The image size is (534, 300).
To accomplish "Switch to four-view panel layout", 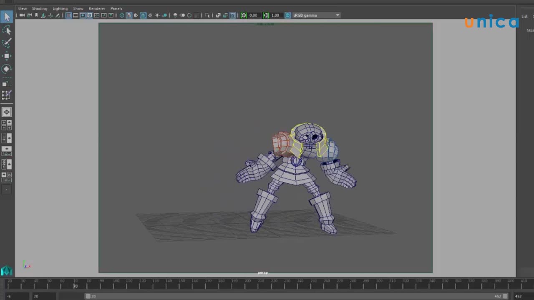I will click(x=7, y=125).
